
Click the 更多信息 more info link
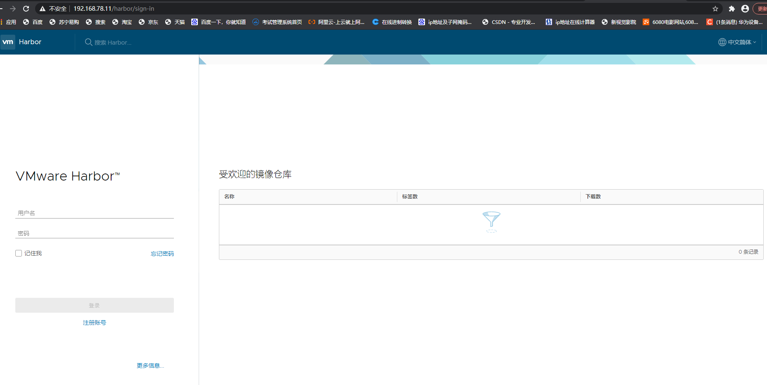[x=150, y=366]
